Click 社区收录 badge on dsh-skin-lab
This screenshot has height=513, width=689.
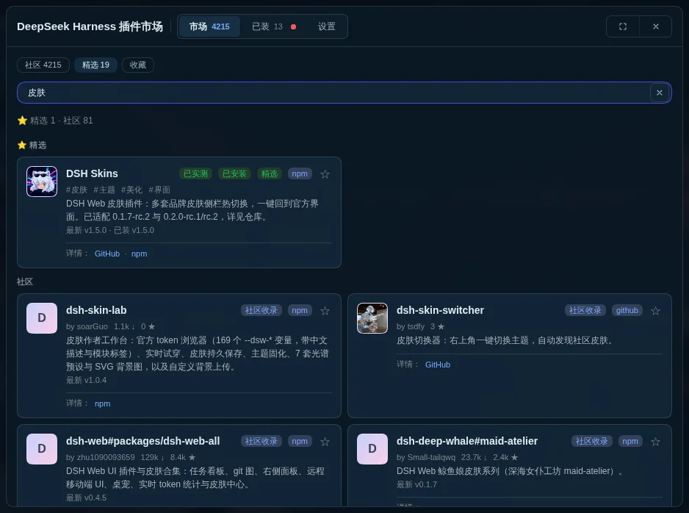point(261,310)
